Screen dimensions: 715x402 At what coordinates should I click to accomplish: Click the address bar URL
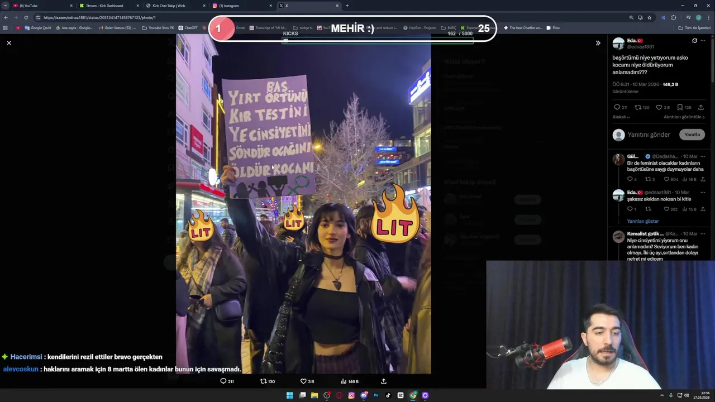(99, 17)
